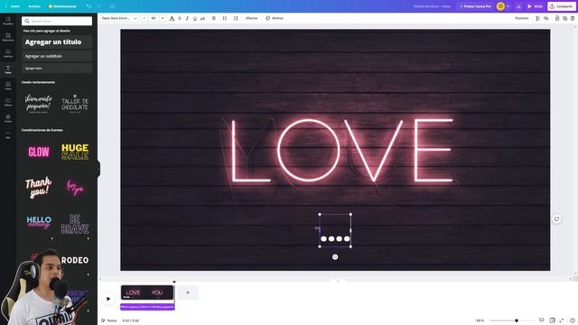Select the 'Taller de Chocolate' text style
Viewport: 578px width, 325px height.
[x=75, y=104]
